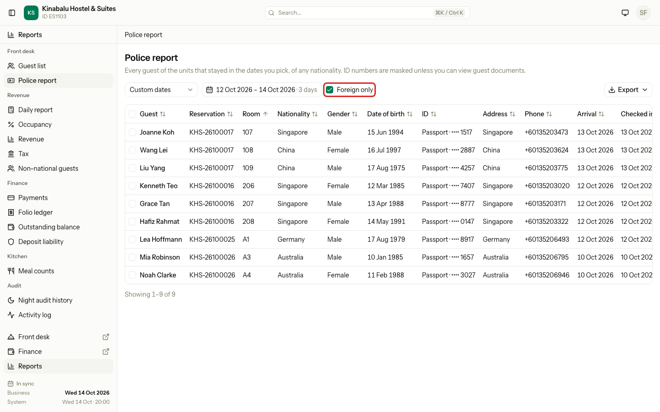660x412 pixels.
Task: Select Police report in sidebar
Action: point(59,81)
